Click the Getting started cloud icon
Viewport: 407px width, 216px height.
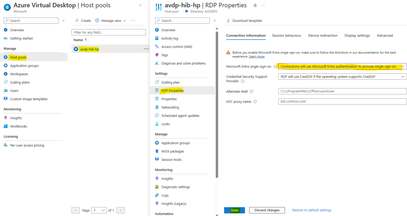click(x=6, y=38)
